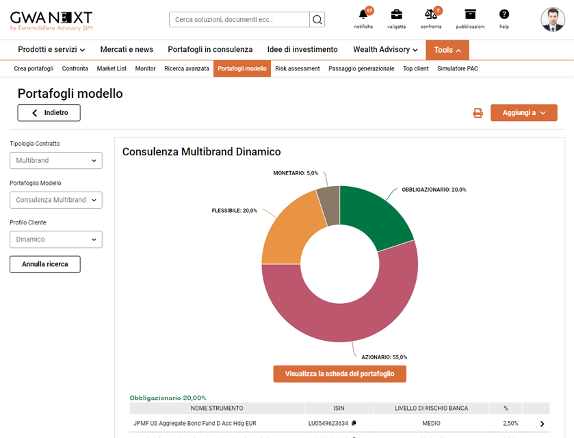The width and height of the screenshot is (574, 438).
Task: Click into the Cerca soluzioni search field
Action: (239, 20)
